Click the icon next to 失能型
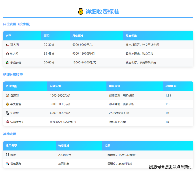Screen dimensions: 196x171 (7, 113)
